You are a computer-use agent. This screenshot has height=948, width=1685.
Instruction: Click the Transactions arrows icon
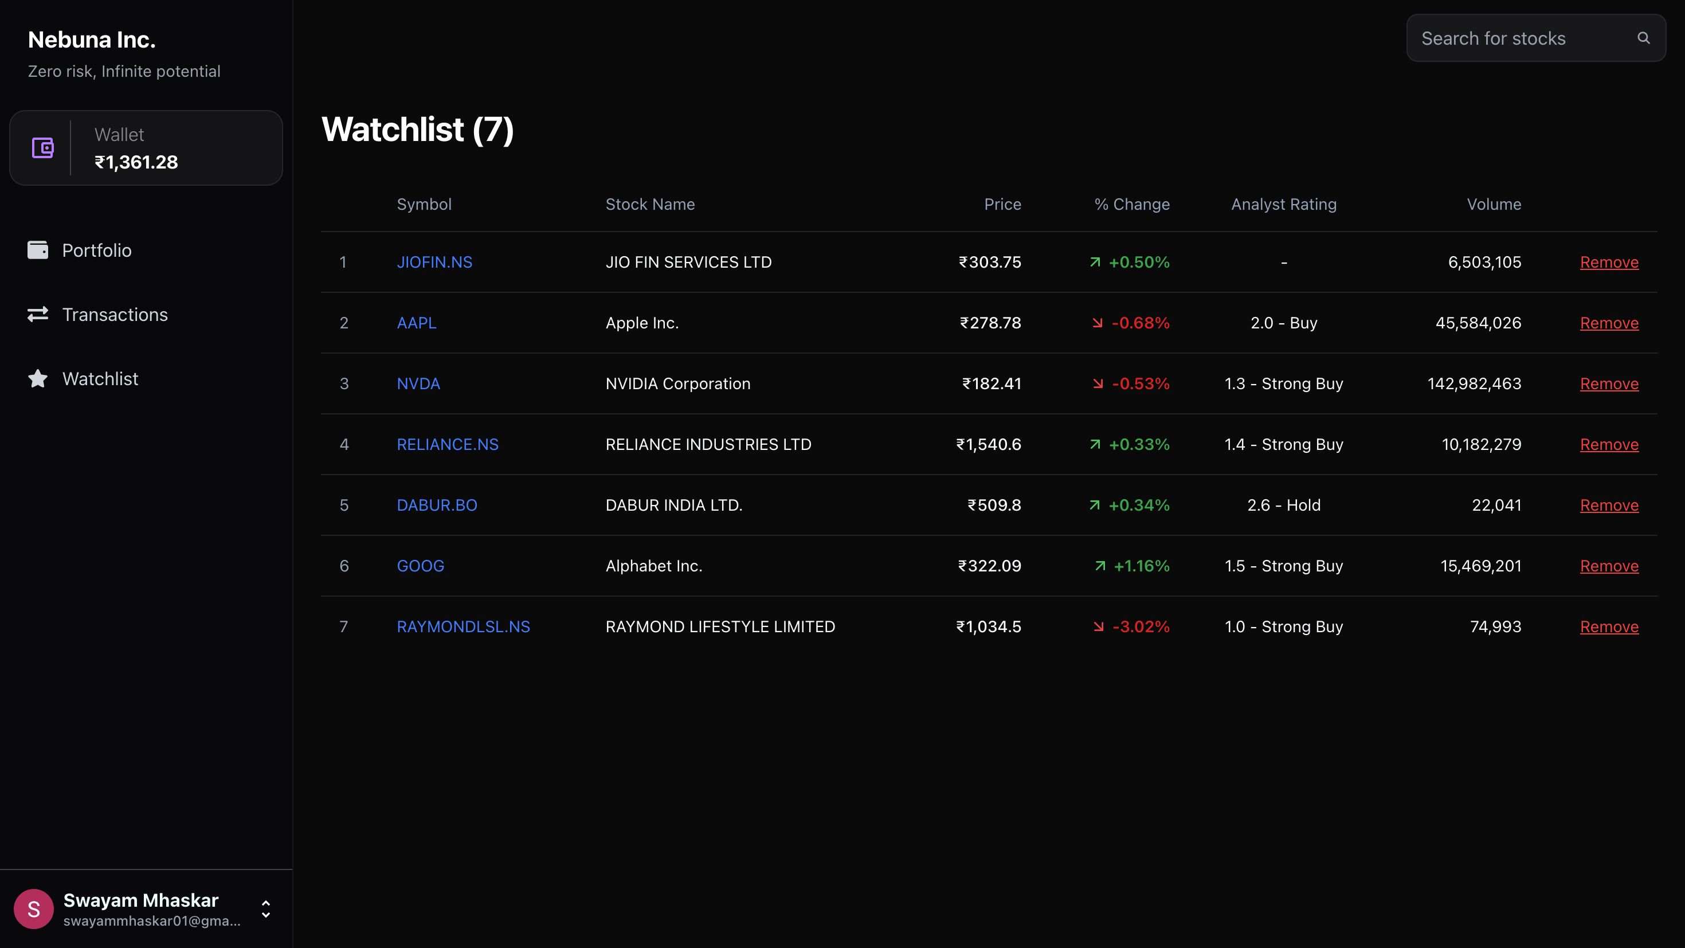(38, 314)
